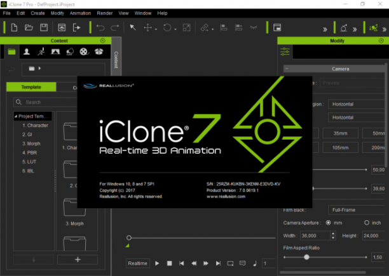
Task: Create a new project file
Action: click(x=14, y=27)
